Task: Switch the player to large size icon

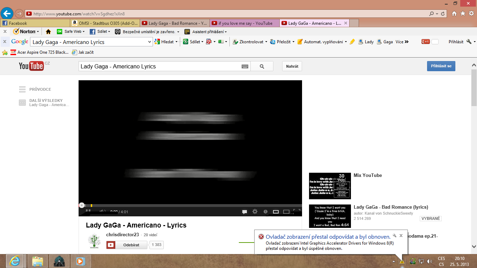Action: click(x=286, y=211)
